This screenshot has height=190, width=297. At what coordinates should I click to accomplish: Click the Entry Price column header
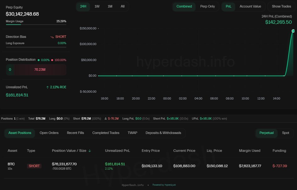click(x=151, y=151)
